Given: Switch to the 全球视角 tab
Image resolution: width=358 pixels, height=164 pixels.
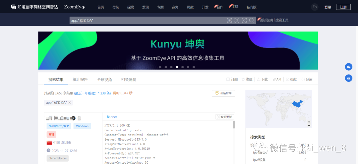Looking at the screenshot, I should click(x=104, y=80).
